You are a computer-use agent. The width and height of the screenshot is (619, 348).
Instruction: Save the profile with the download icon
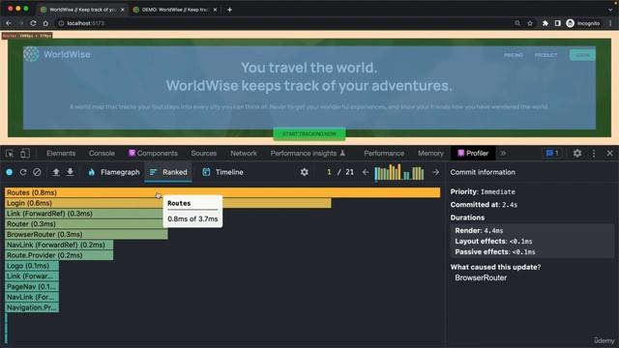click(70, 172)
